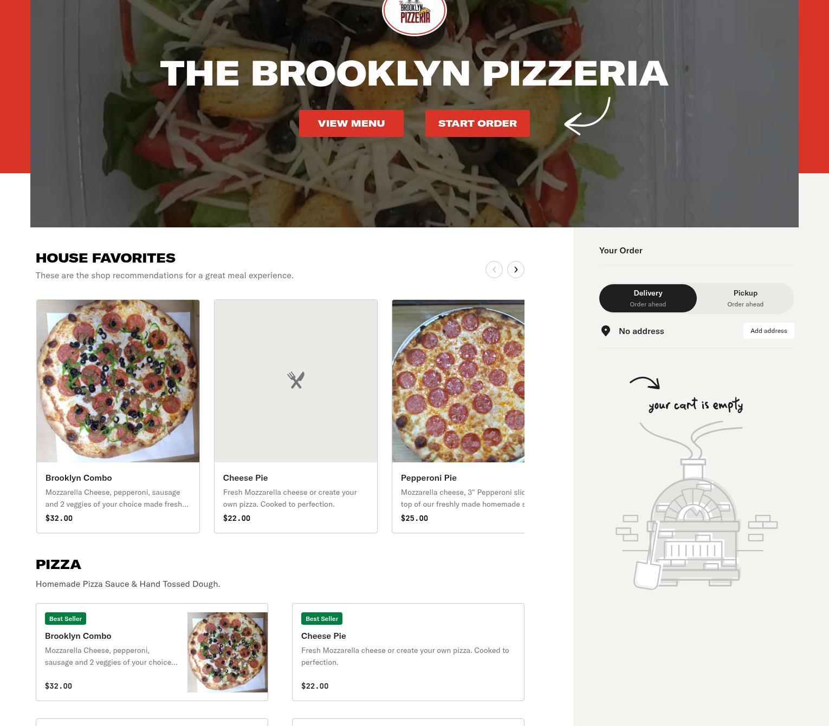Switch to Pickup order option
This screenshot has width=829, height=726.
point(746,298)
